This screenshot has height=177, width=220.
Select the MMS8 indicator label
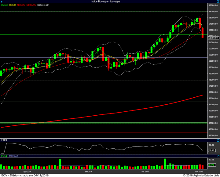pyautogui.click(x=12, y=5)
